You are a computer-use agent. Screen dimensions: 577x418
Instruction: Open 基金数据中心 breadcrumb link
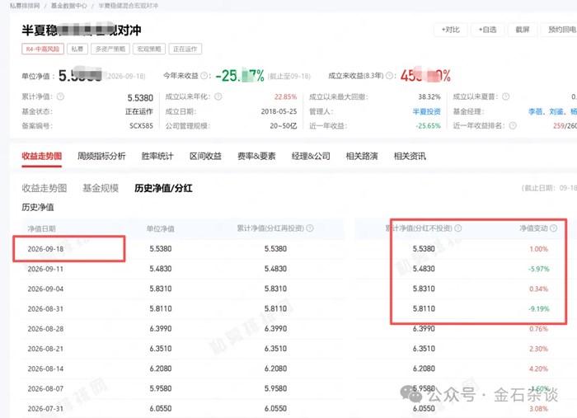(68, 6)
